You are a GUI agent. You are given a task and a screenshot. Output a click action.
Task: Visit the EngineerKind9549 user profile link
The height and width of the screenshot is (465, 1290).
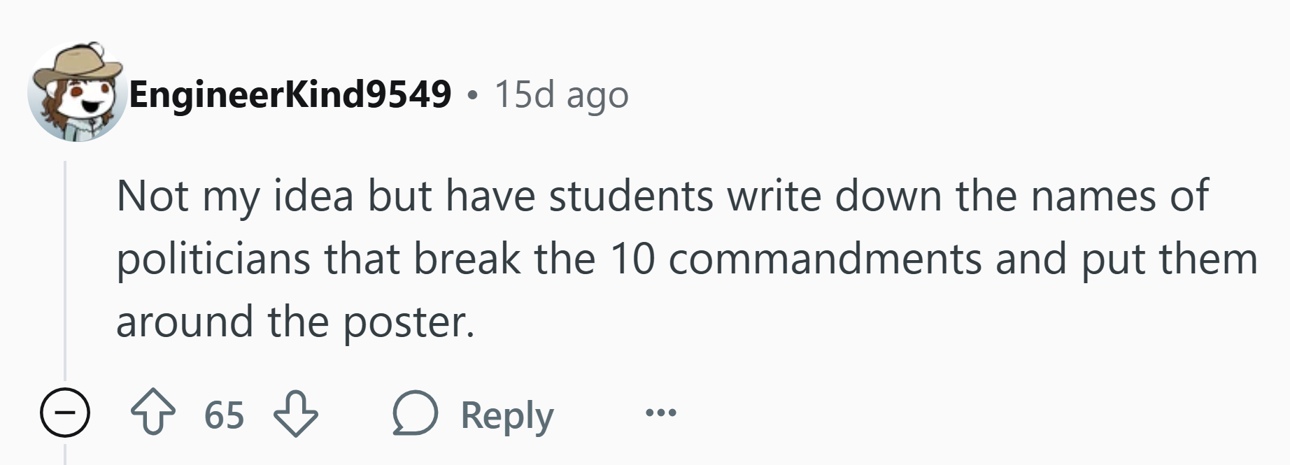coord(290,94)
